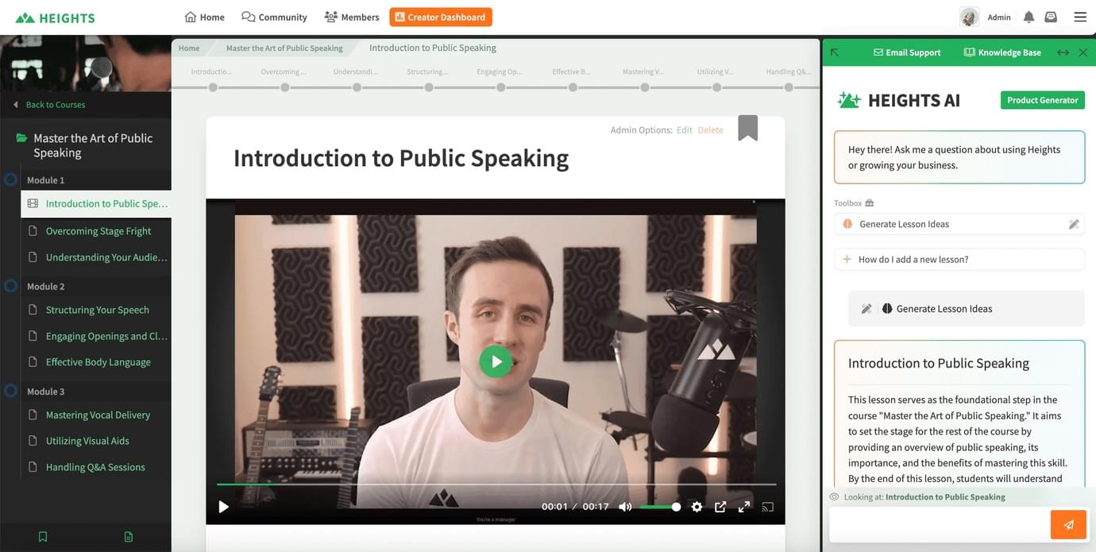Send the AI chat message
The height and width of the screenshot is (552, 1096).
[x=1068, y=525]
